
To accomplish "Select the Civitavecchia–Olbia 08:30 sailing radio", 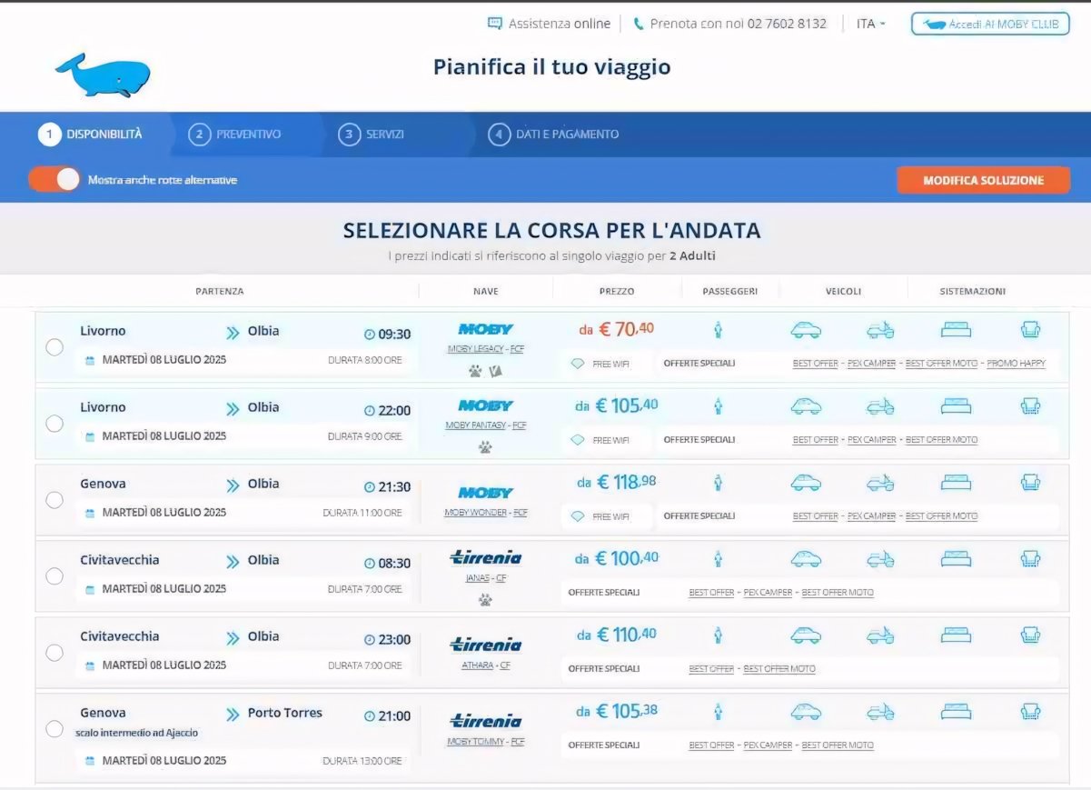I will tap(54, 576).
